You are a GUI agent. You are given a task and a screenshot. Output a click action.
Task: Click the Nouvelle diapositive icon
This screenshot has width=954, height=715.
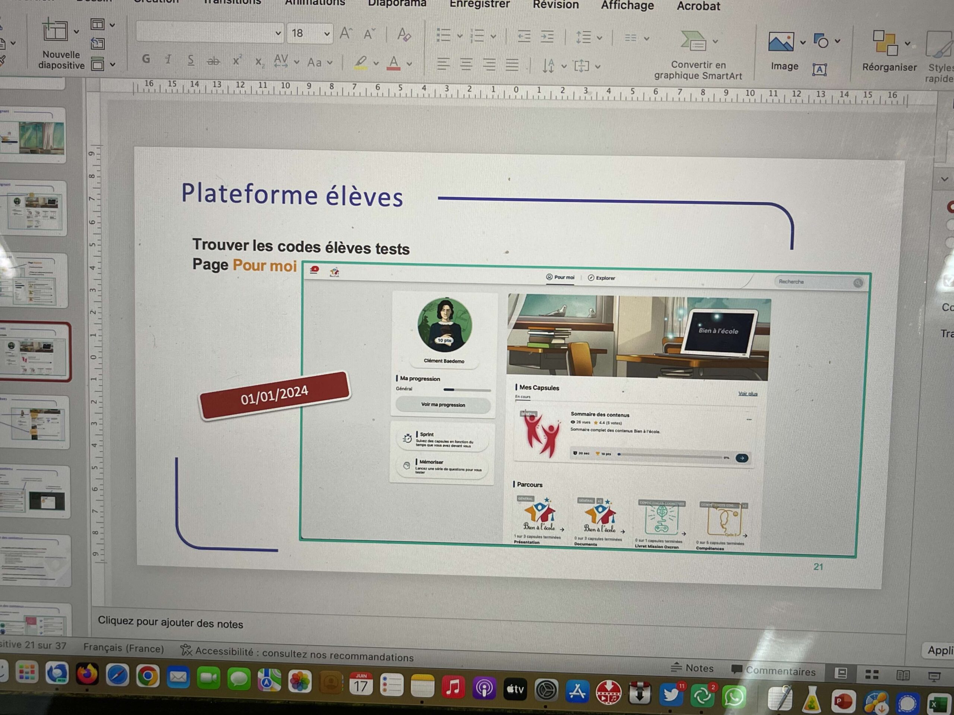point(55,31)
